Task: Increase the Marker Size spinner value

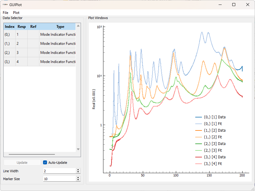Action: (78, 178)
